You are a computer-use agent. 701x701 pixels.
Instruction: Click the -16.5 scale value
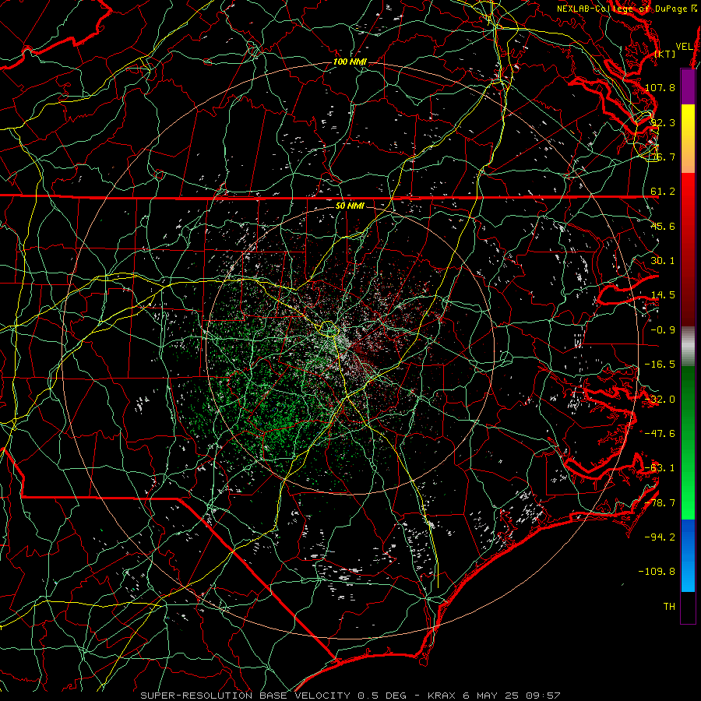[660, 365]
